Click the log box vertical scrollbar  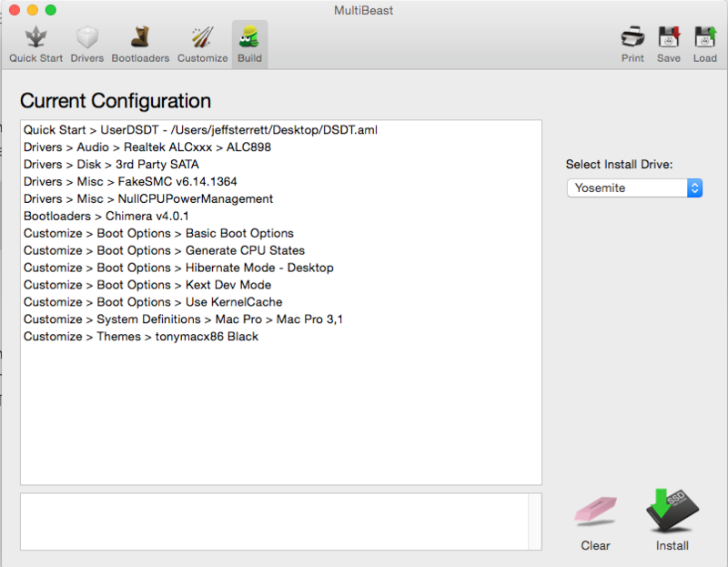coord(535,522)
